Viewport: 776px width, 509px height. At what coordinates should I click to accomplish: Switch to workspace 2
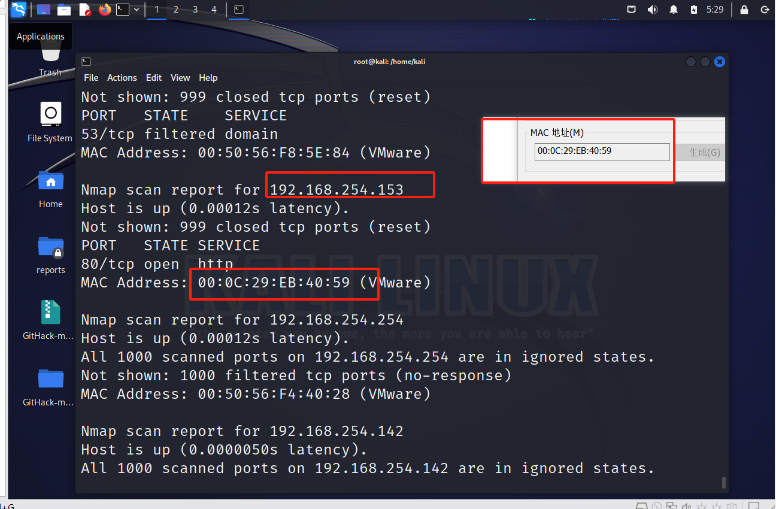coord(176,10)
